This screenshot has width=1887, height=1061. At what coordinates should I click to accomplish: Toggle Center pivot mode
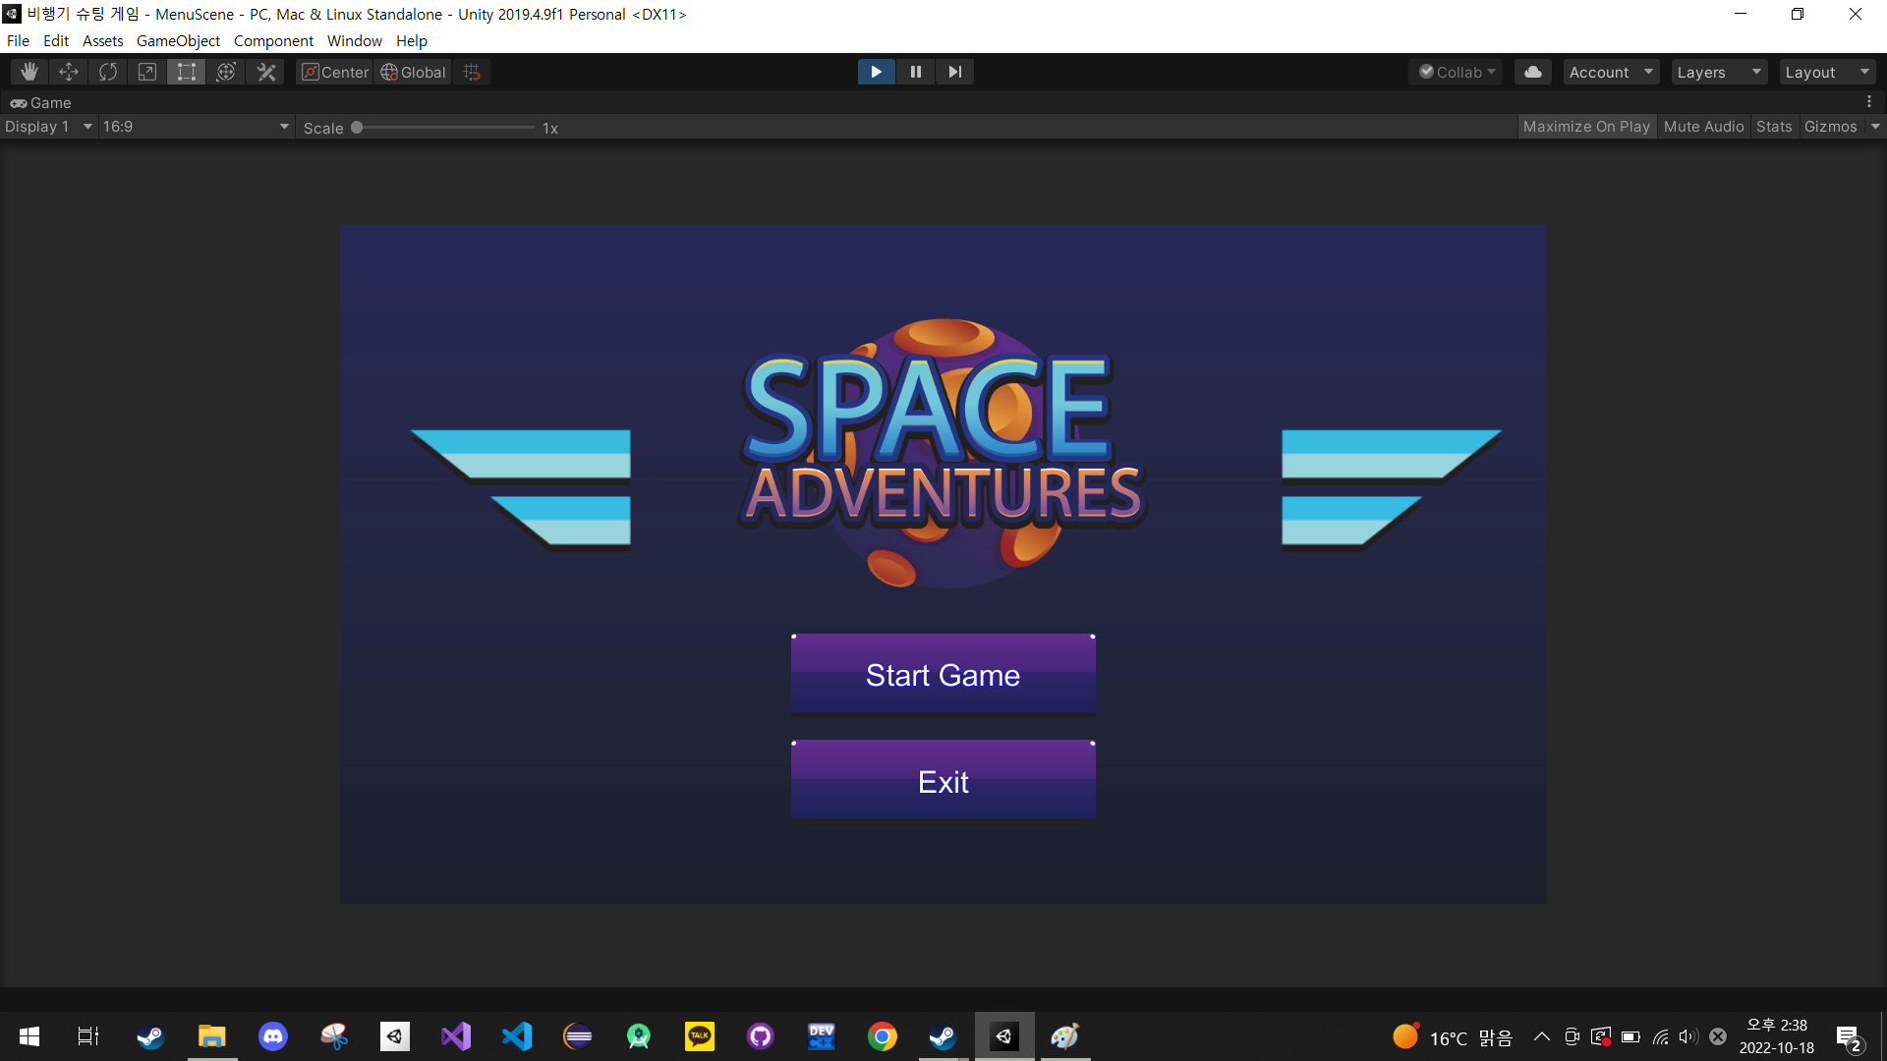pos(334,71)
